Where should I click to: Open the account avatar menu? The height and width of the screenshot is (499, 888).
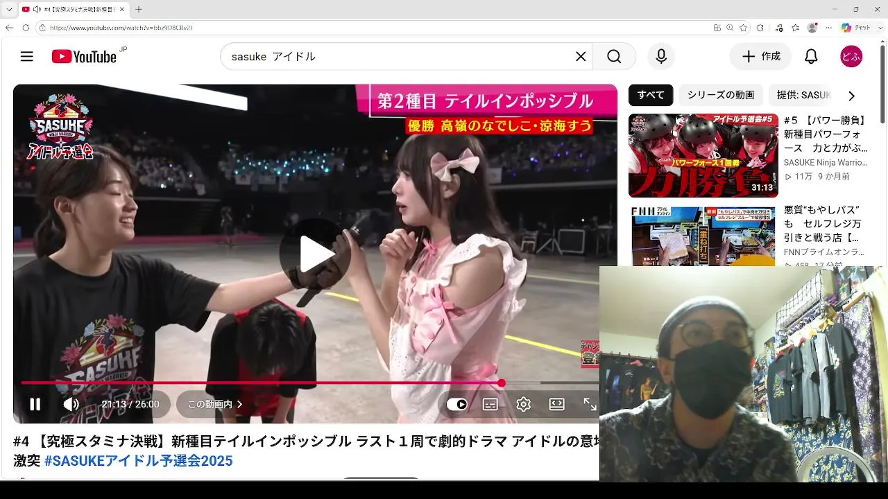coord(851,57)
